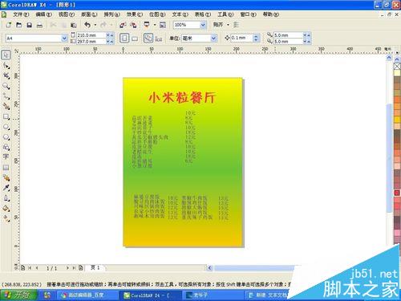The height and width of the screenshot is (301, 401).
Task: Undo the last action
Action: click(87, 25)
